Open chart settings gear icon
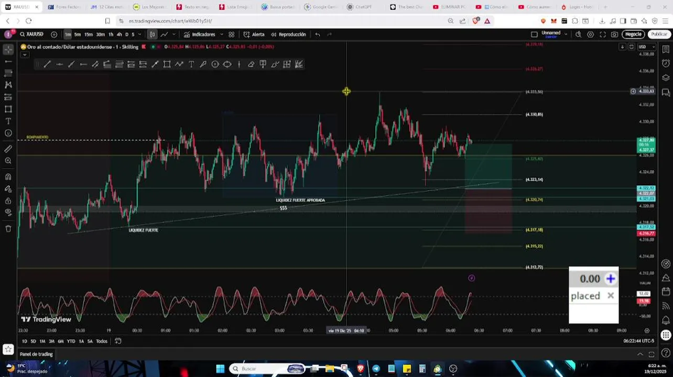Image resolution: width=673 pixels, height=377 pixels. (x=590, y=35)
